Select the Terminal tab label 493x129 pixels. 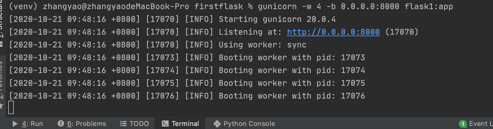(185, 124)
